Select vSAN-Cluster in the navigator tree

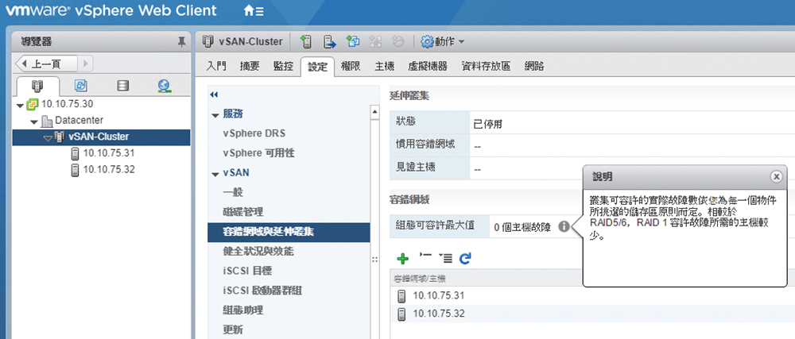pos(99,137)
